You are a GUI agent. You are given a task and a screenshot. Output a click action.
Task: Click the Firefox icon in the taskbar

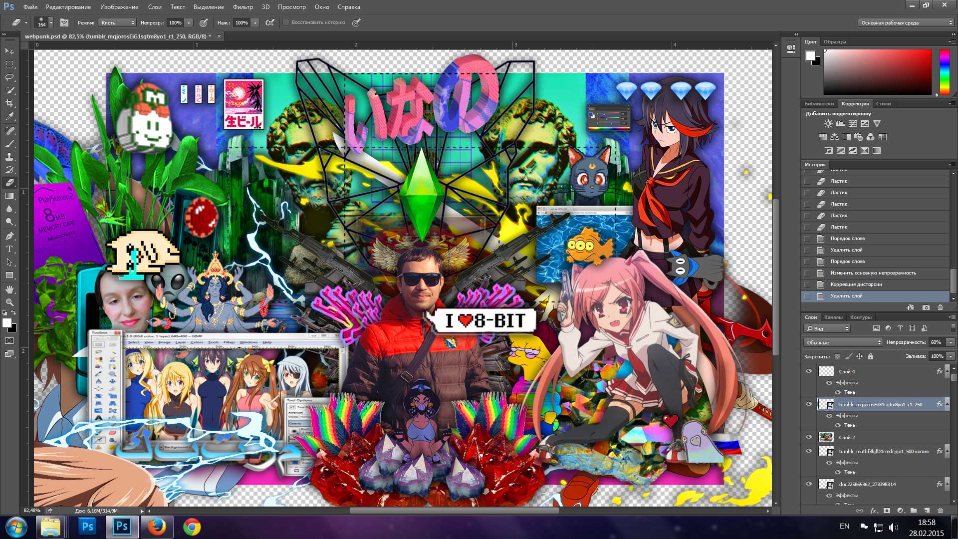(157, 527)
